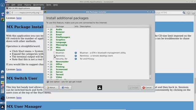The image size is (196, 110).
Task: Click the US flag keyboard layout icon
Action: [x=2, y=86]
